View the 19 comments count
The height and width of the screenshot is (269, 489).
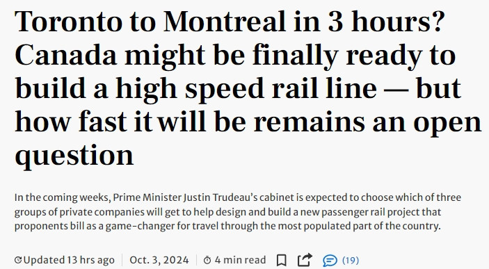(351, 260)
